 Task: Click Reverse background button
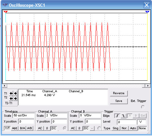[x=119, y=93]
